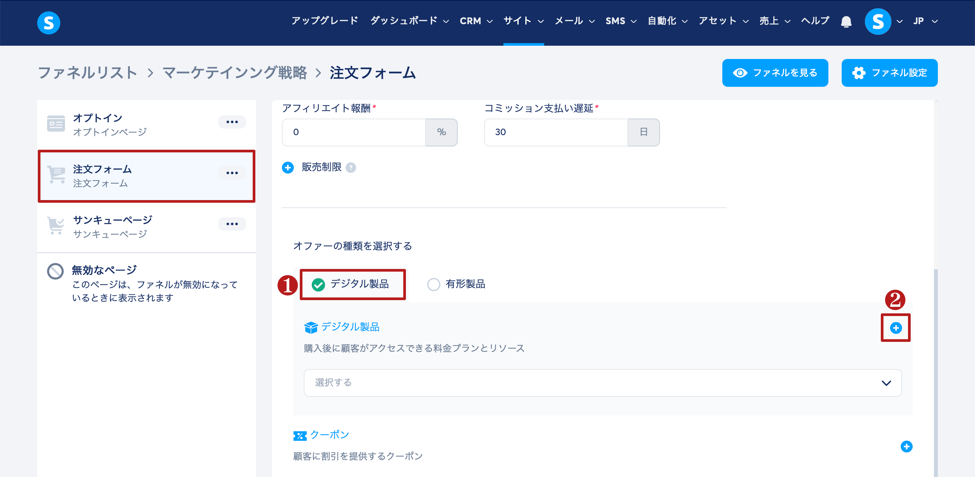Click the systeme.io S logo
The height and width of the screenshot is (477, 975).
(48, 23)
